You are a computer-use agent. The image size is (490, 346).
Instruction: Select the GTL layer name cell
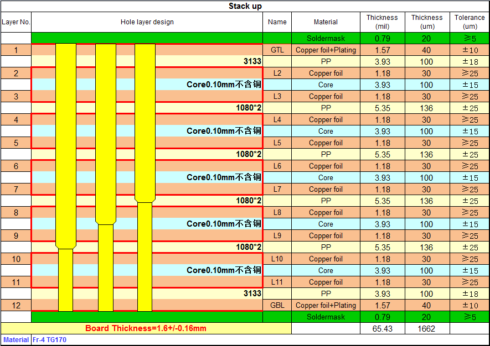pyautogui.click(x=277, y=50)
